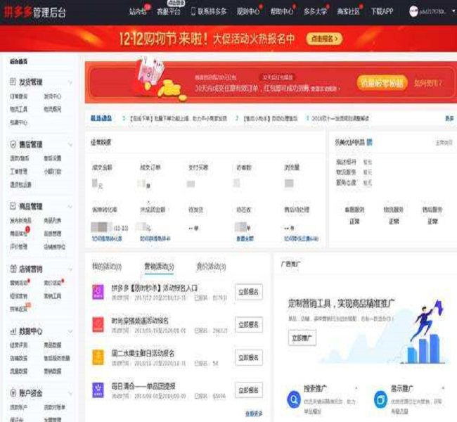The height and width of the screenshot is (422, 457).
Task: Open 流量数据 in sidebar
Action: (19, 371)
